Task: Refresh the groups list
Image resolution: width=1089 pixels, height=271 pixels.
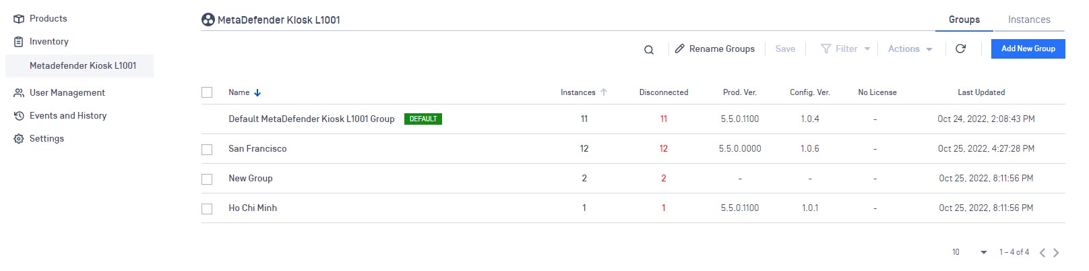Action: pos(961,49)
